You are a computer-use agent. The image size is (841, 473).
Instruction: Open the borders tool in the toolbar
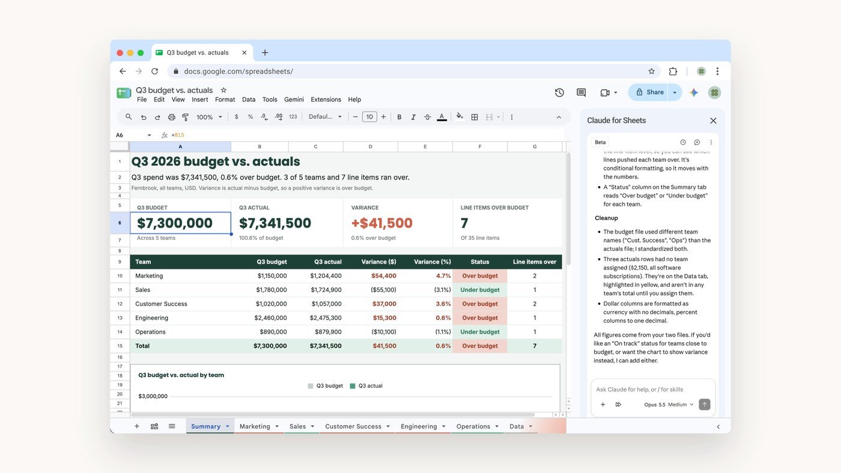475,117
